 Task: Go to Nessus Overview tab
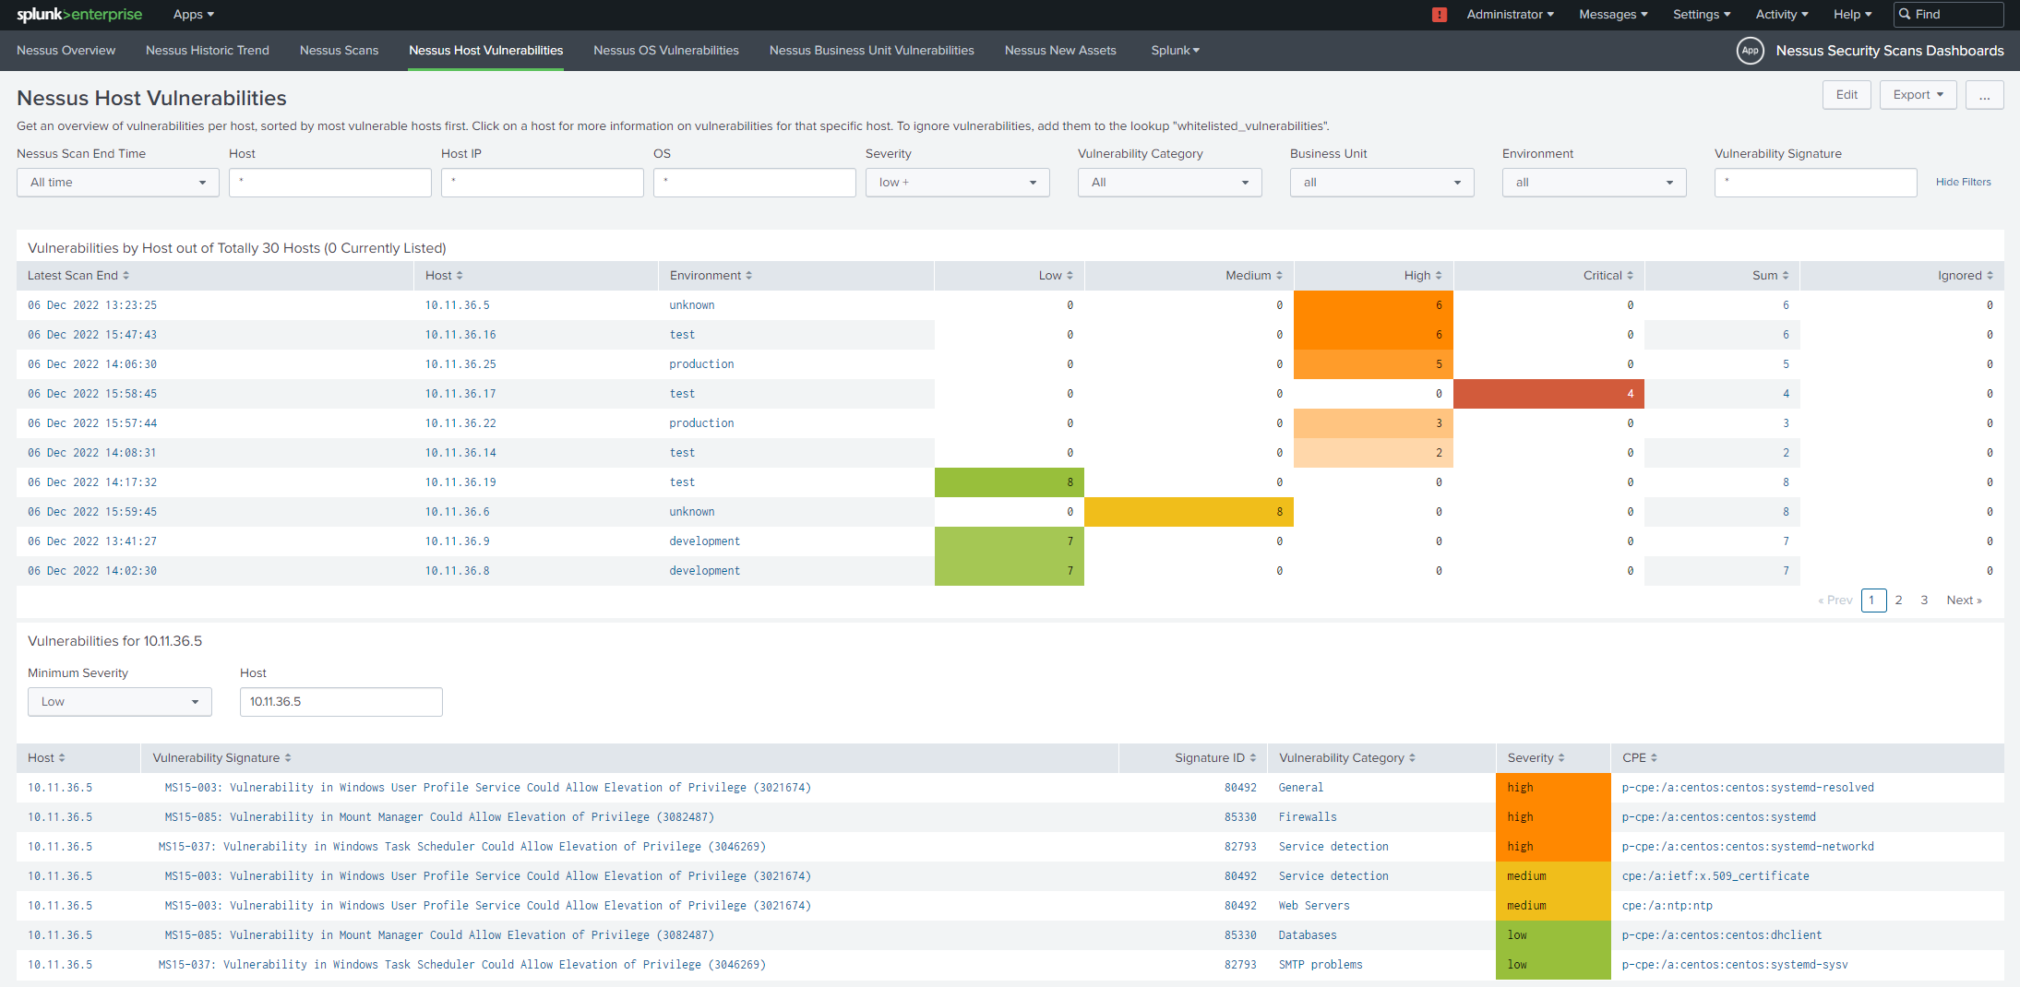tap(66, 51)
